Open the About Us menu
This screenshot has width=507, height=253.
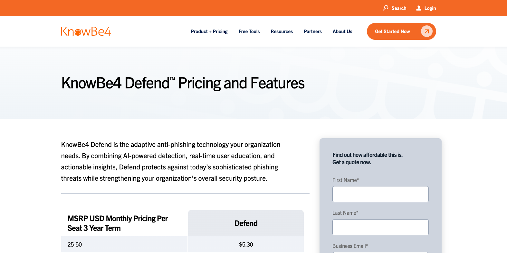click(x=342, y=31)
